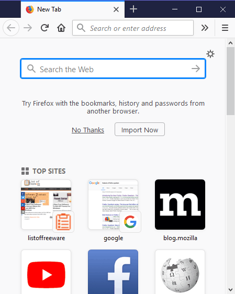Focus the Search the Web field
The height and width of the screenshot is (294, 235).
click(x=113, y=69)
